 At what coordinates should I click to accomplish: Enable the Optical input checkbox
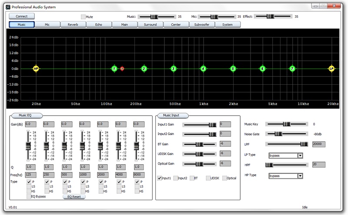coord(224,178)
